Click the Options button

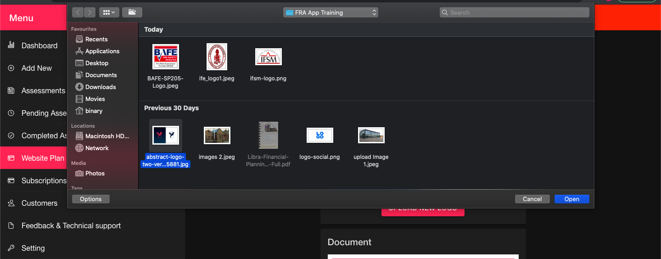[x=91, y=199]
